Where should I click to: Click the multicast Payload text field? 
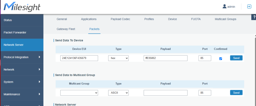165,93
